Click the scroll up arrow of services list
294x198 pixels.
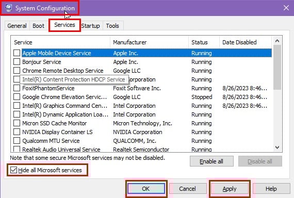277,41
